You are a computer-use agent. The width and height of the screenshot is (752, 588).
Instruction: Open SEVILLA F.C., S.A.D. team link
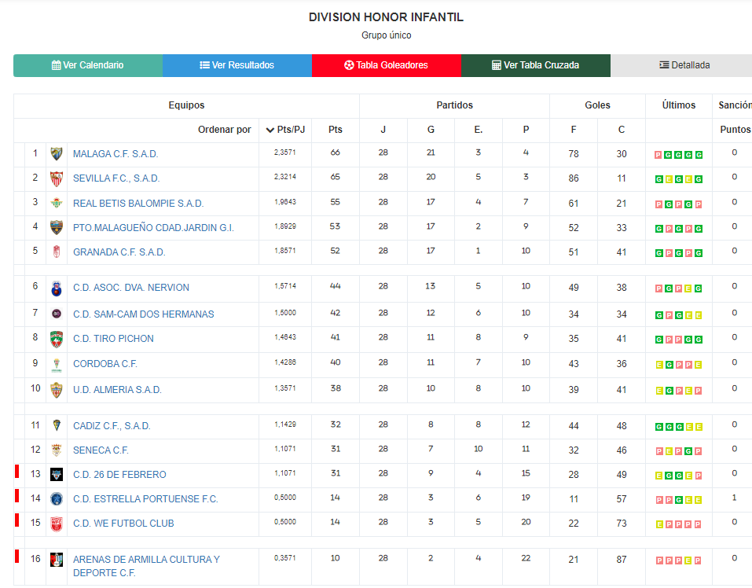(x=116, y=178)
